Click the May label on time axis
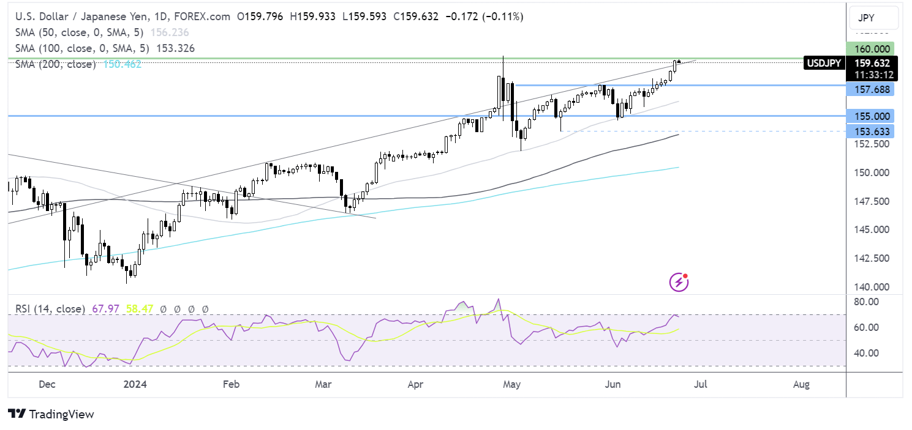 point(511,384)
